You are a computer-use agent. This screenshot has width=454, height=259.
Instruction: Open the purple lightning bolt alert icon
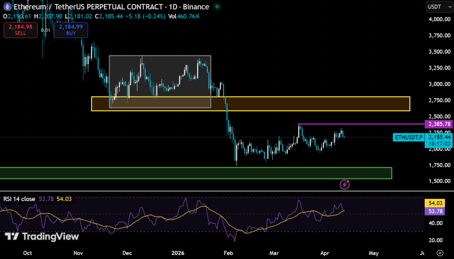tap(344, 184)
